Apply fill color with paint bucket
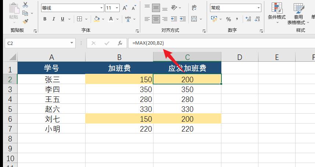Image resolution: width=315 pixels, height=167 pixels. [97, 19]
